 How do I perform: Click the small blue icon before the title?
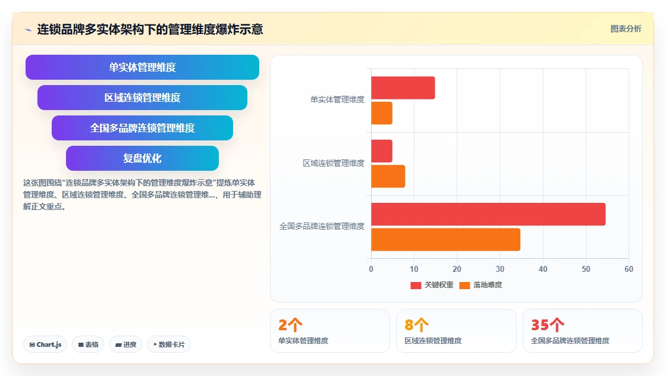click(x=29, y=30)
